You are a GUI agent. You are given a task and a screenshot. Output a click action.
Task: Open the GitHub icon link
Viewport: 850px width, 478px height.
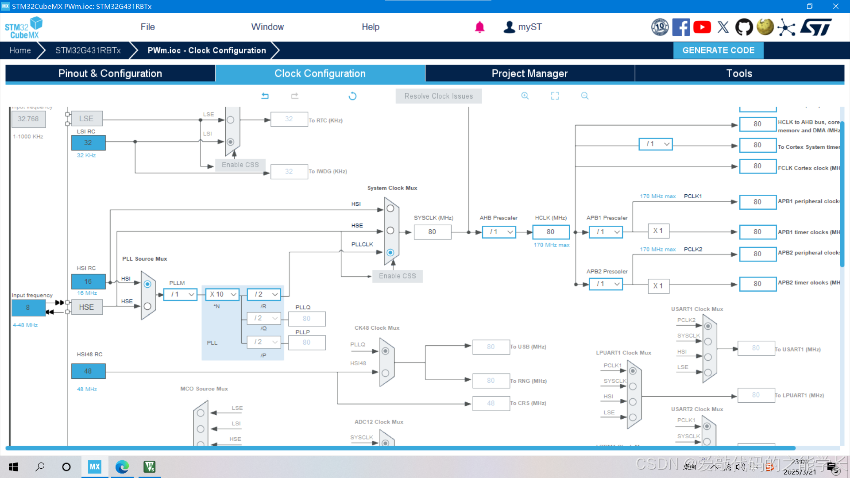coord(744,27)
